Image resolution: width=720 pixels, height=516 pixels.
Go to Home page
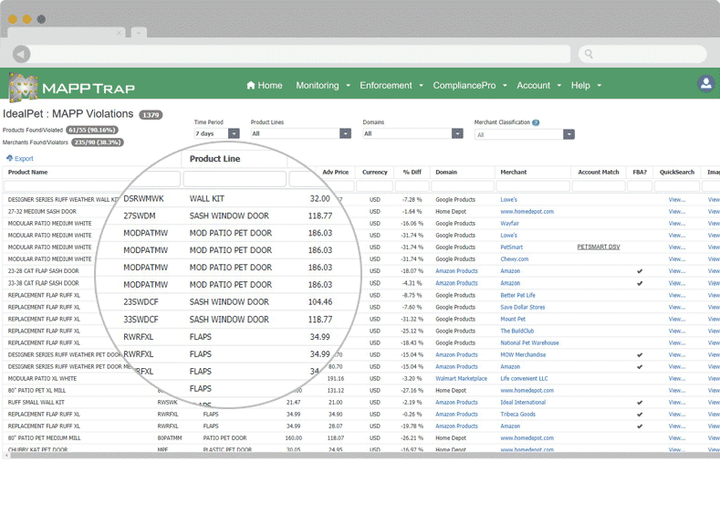pos(265,86)
